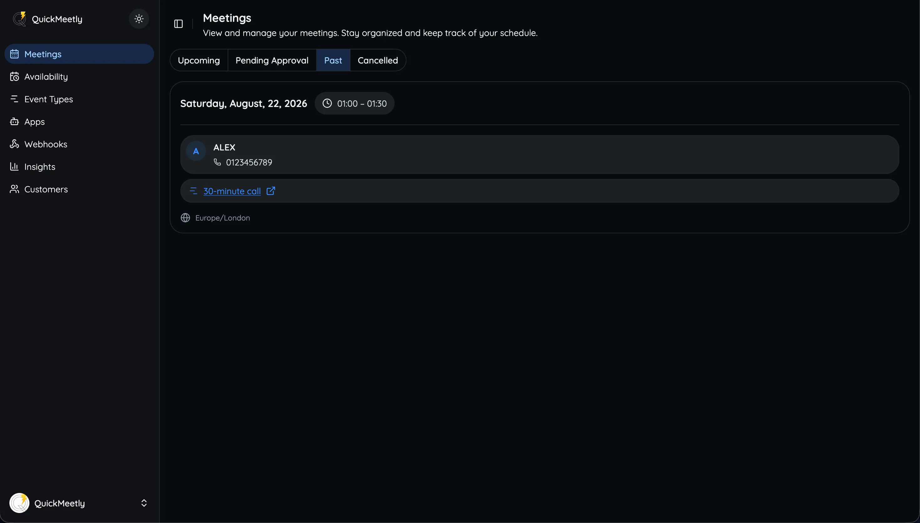
Task: Open Event Types in the sidebar
Action: pyautogui.click(x=79, y=99)
